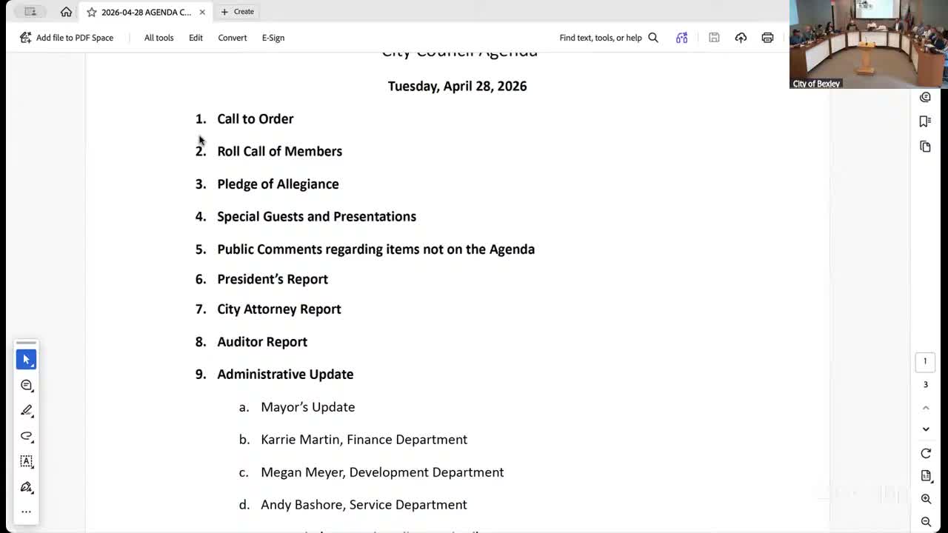Click the City of Bexley video thumbnail

coord(868,44)
